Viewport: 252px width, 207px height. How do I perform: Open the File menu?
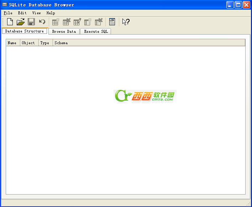click(x=8, y=13)
